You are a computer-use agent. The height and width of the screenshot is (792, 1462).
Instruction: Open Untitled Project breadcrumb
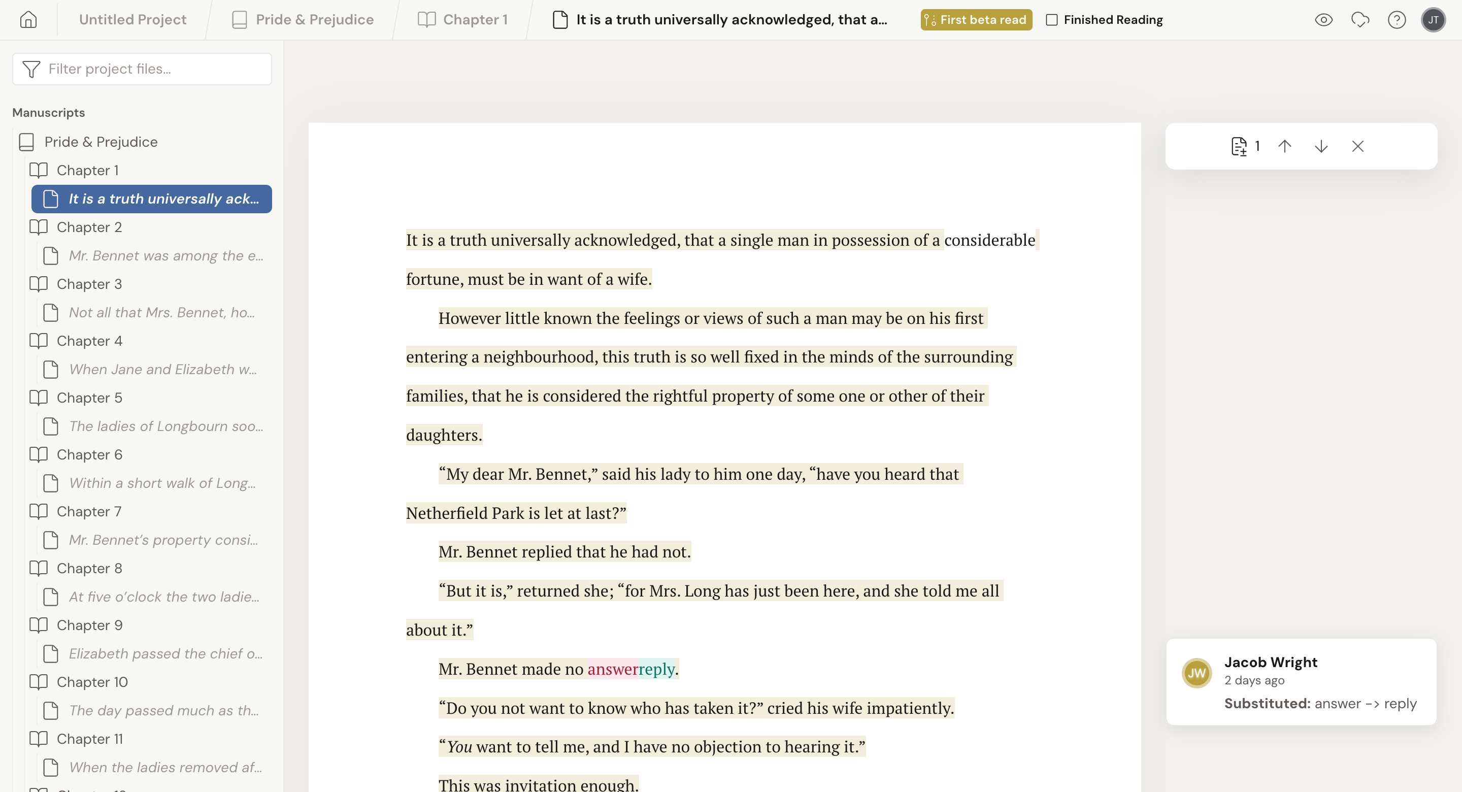pyautogui.click(x=132, y=20)
